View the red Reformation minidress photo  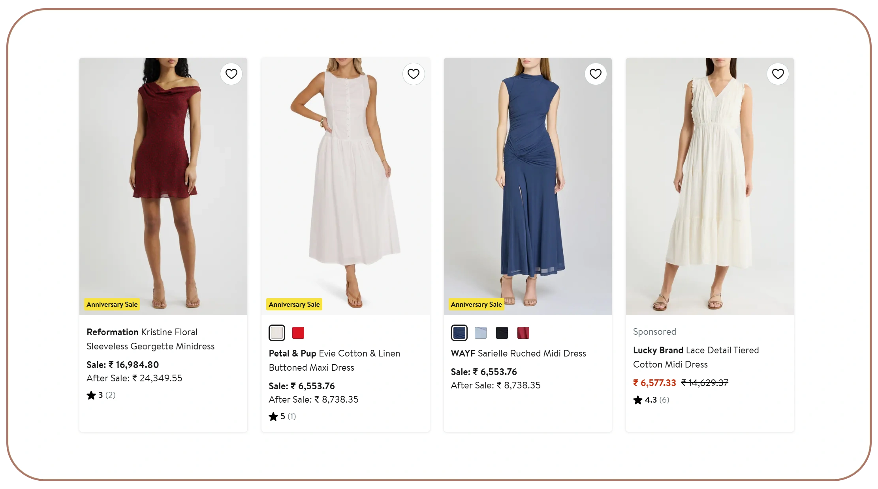pos(163,186)
